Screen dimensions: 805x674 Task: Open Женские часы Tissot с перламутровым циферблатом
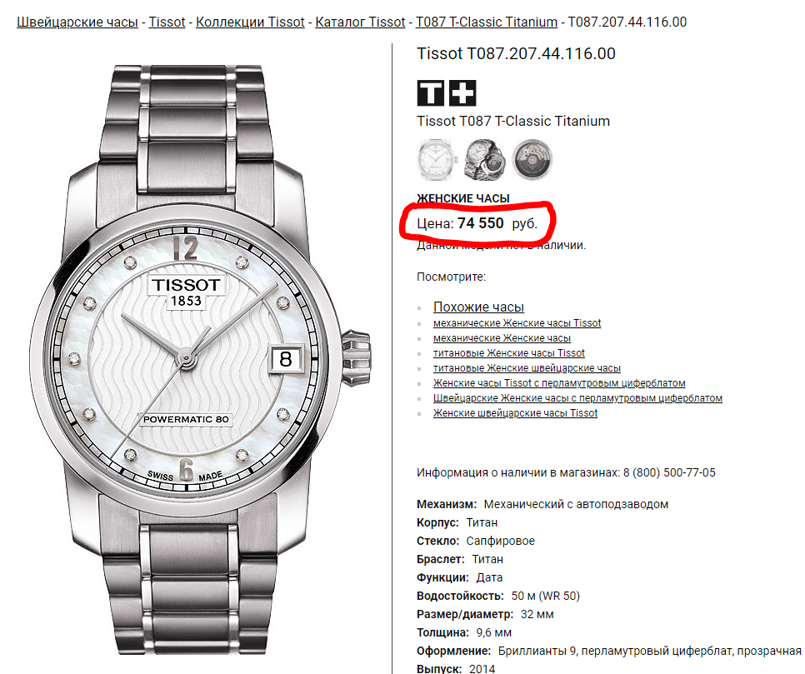point(559,383)
